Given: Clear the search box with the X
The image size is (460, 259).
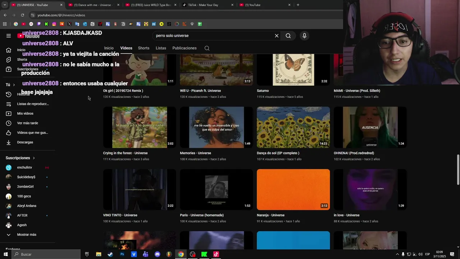Looking at the screenshot, I should click(277, 36).
